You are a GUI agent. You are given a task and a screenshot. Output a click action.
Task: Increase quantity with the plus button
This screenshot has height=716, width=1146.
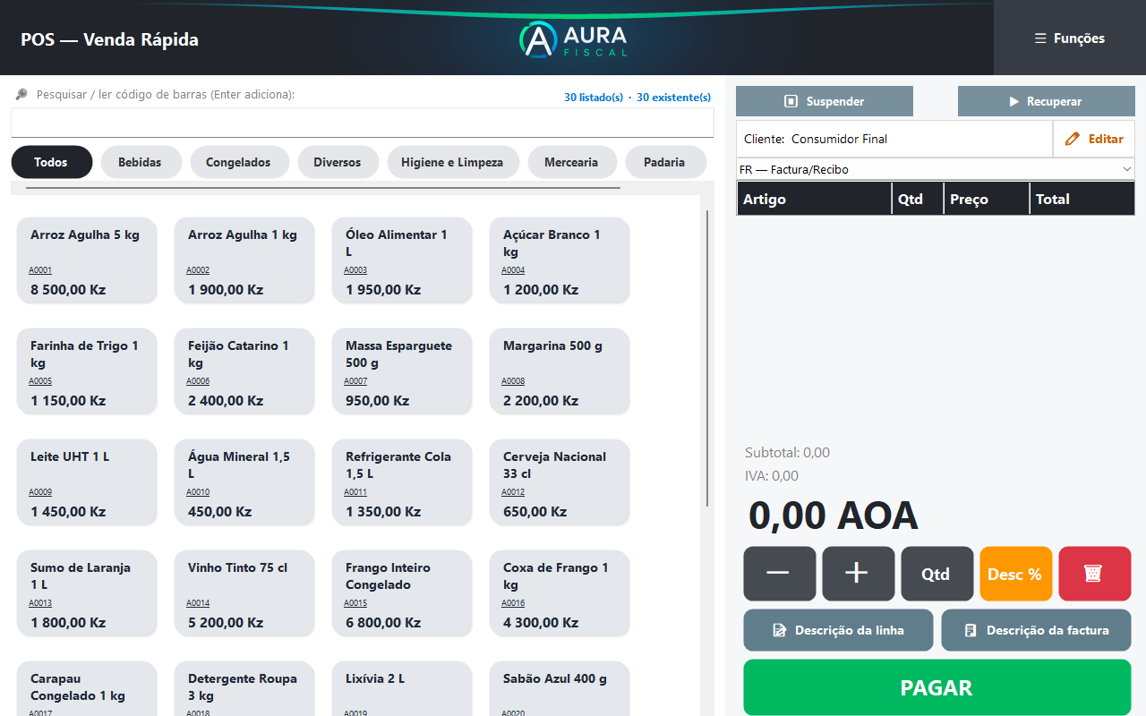(x=858, y=574)
